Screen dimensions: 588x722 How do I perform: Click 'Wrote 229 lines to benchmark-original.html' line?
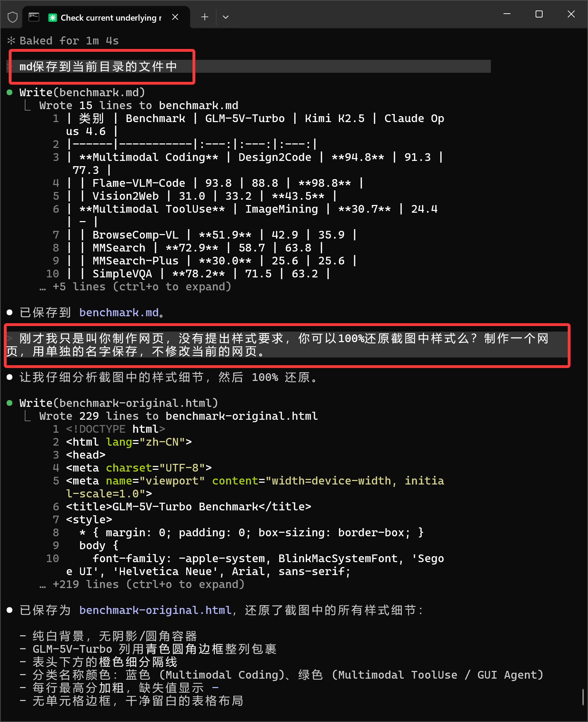click(179, 416)
